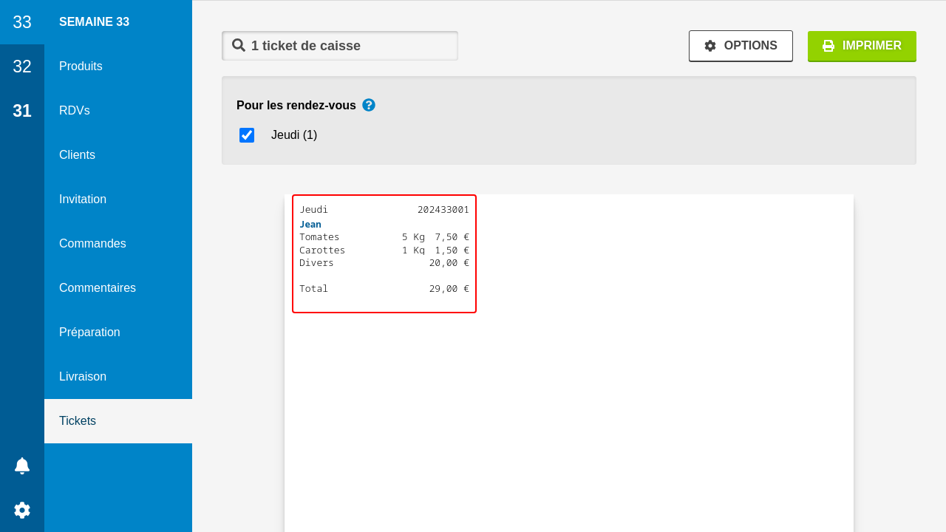Navigate to Invitation
This screenshot has width=946, height=532.
(x=83, y=199)
